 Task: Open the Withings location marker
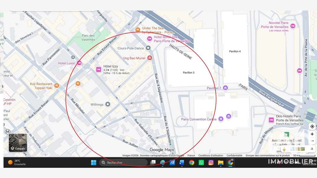tap(108, 104)
